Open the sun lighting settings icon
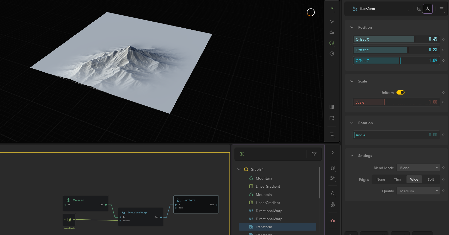This screenshot has width=449, height=235. 331,22
